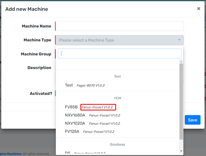The width and height of the screenshot is (206, 156).
Task: Open the Machine Type dropdown arrow
Action: (x=179, y=40)
